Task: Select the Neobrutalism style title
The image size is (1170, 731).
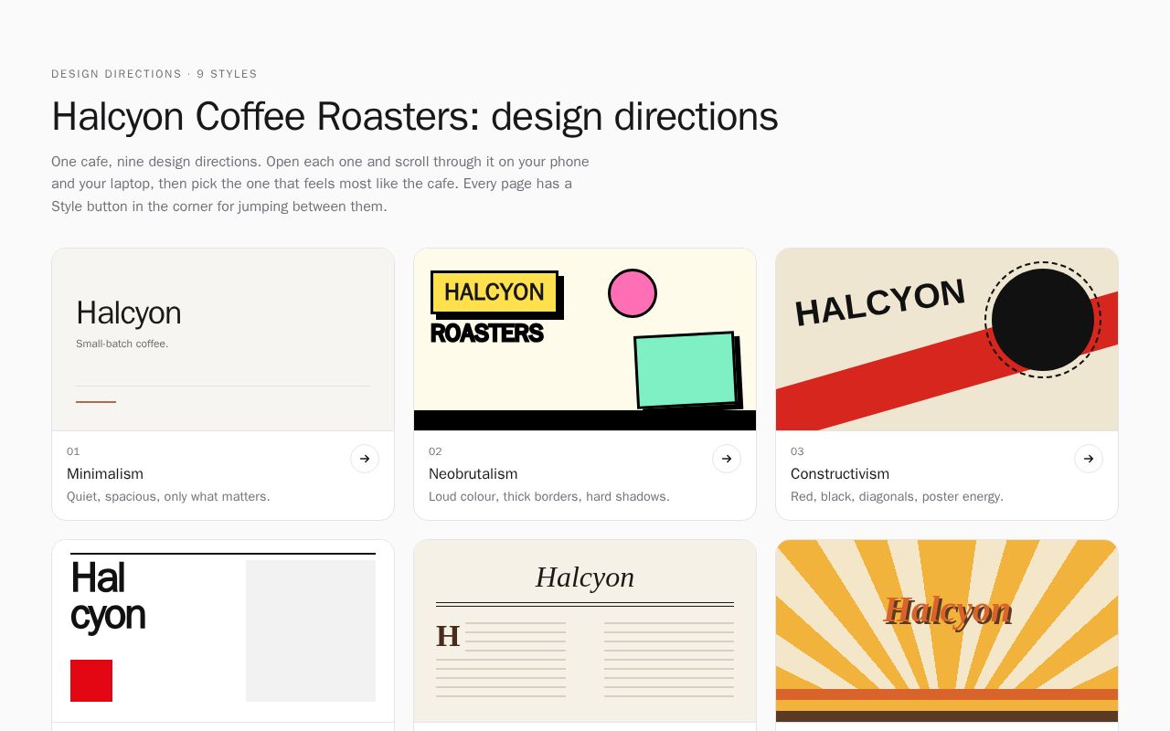Action: click(473, 474)
